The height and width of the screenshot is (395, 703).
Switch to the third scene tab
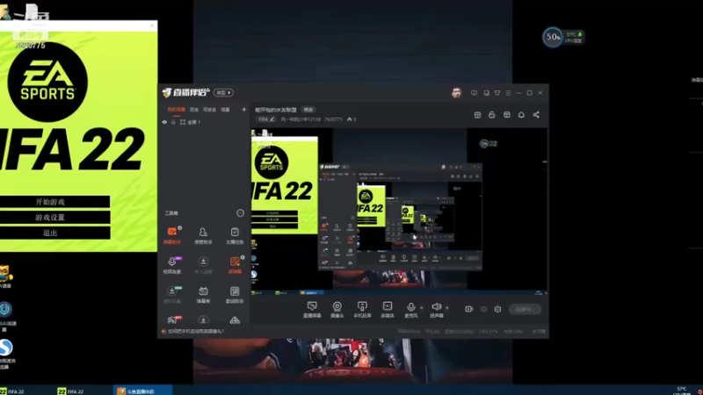(x=209, y=110)
